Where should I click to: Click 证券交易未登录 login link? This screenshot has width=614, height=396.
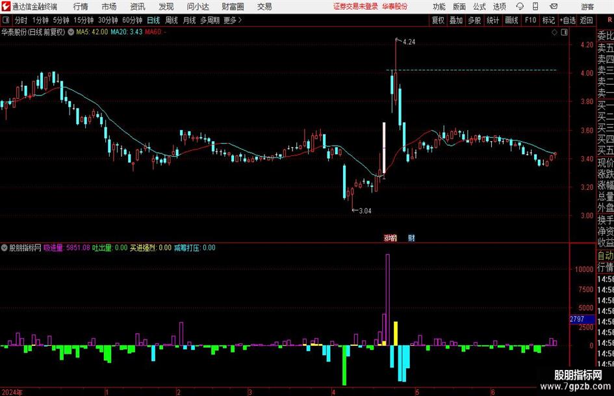(x=355, y=7)
